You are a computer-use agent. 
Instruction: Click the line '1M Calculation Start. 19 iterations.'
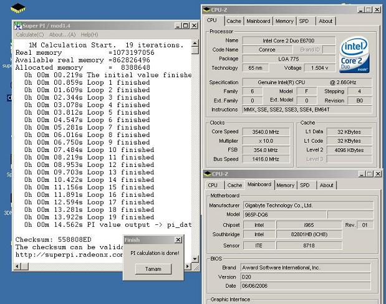click(106, 45)
